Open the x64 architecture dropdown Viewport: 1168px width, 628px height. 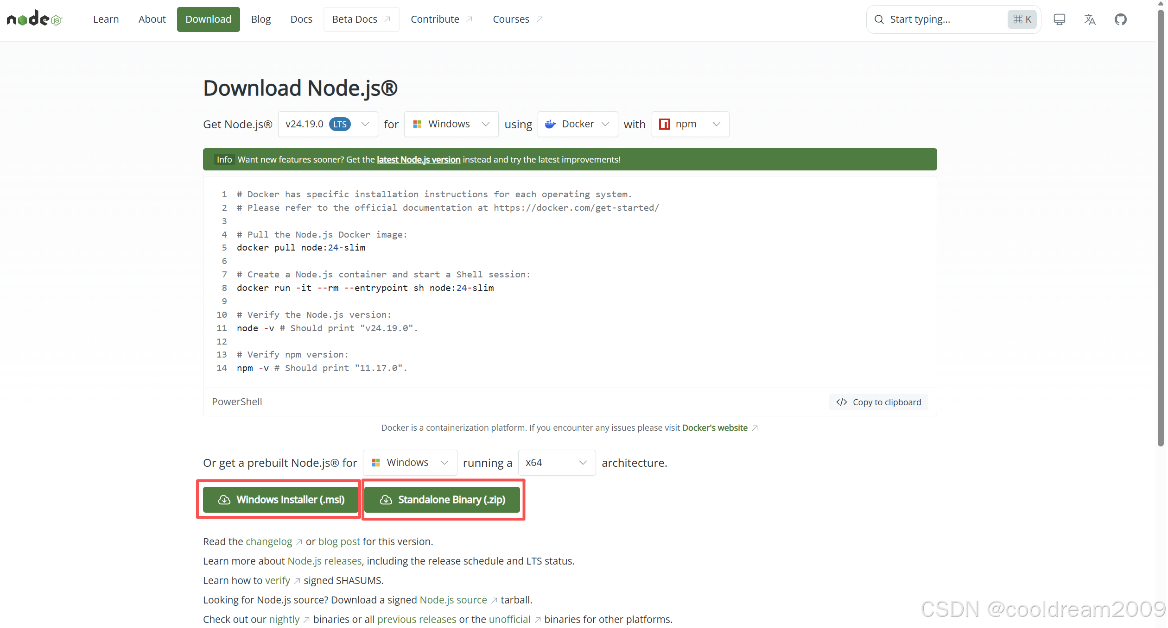[x=557, y=463]
